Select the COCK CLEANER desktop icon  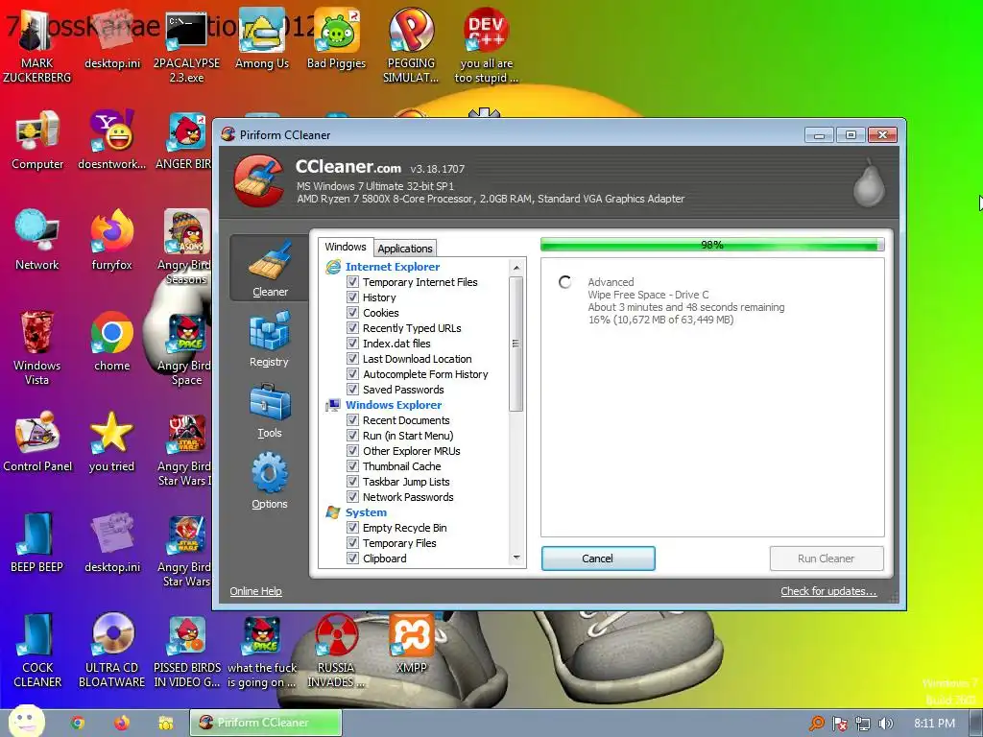[37, 651]
